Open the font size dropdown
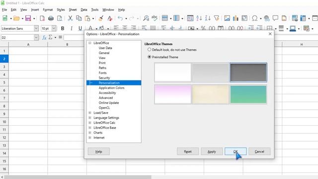This screenshot has height=179, width=318. tap(54, 28)
